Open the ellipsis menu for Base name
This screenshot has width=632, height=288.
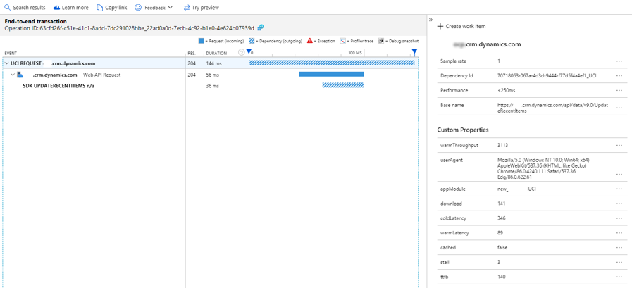click(619, 108)
